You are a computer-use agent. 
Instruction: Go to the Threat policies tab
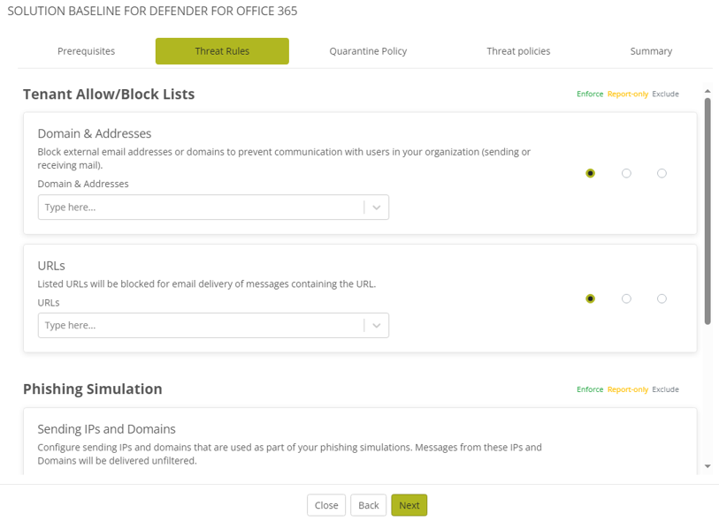[518, 51]
